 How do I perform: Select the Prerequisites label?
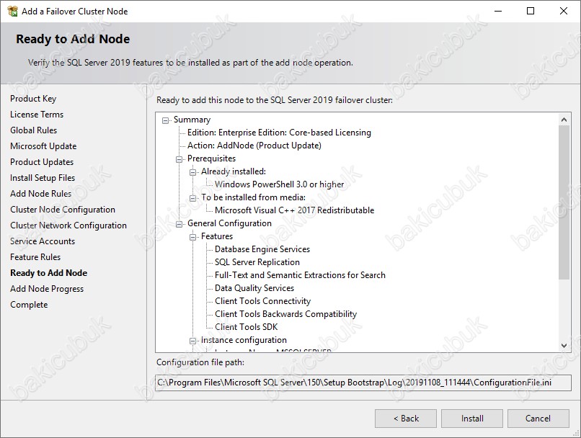[212, 158]
